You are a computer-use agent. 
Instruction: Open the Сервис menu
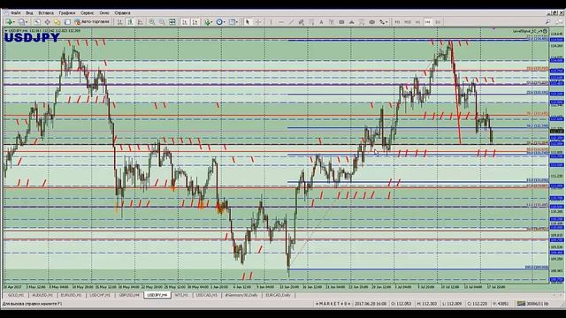(87, 13)
